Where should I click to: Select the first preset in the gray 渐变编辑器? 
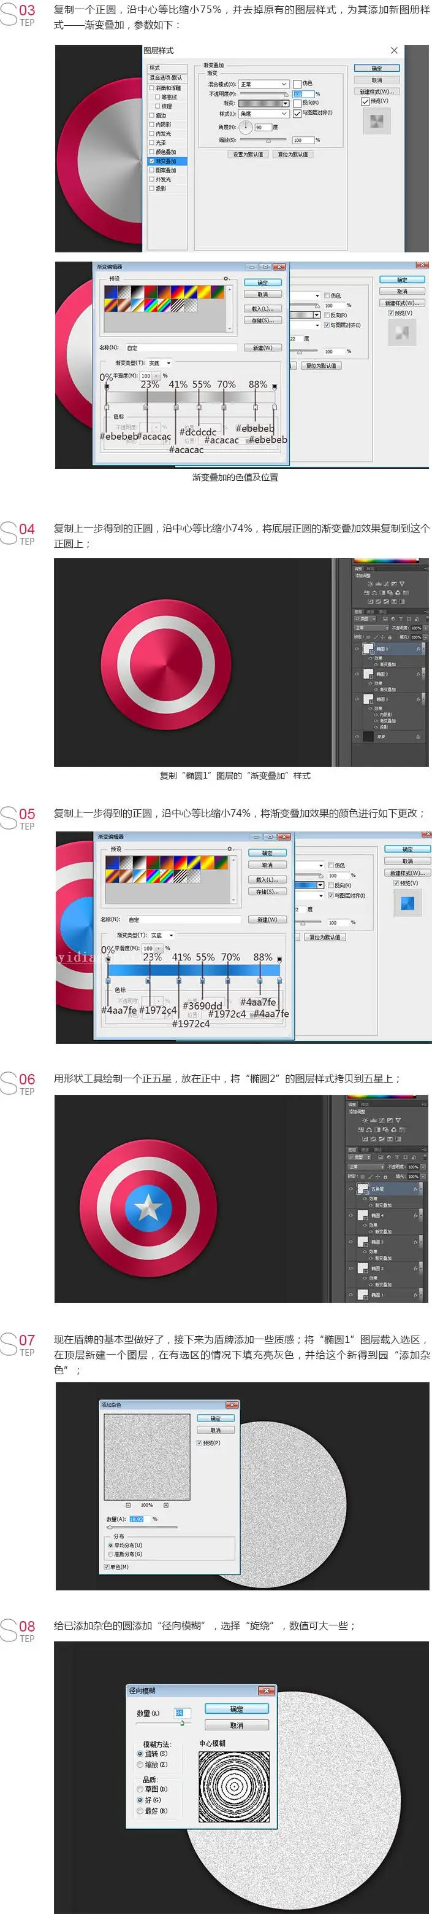110,291
